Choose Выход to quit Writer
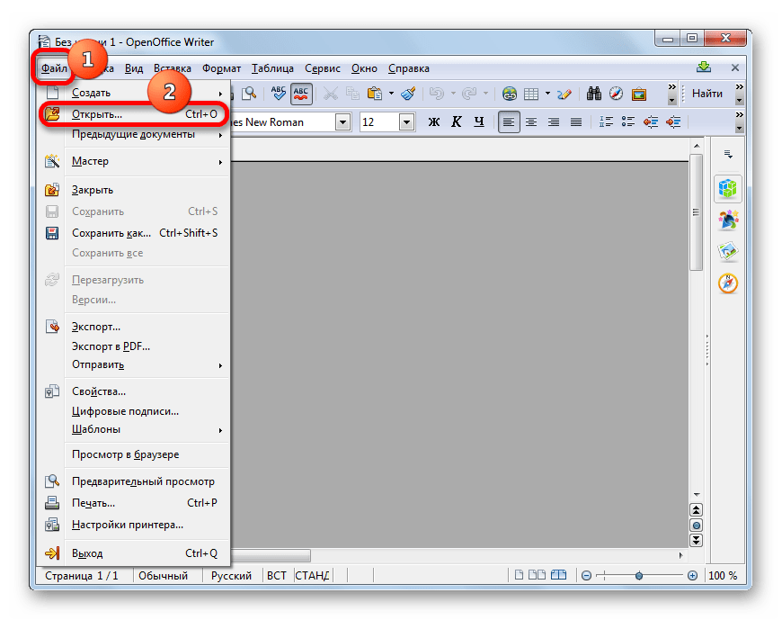 tap(134, 553)
